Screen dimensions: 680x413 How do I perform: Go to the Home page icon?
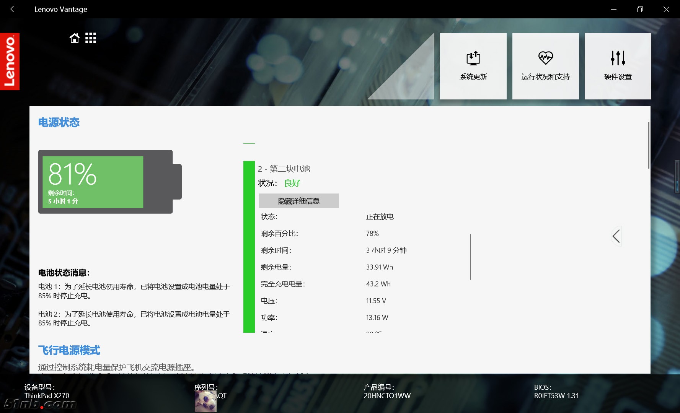tap(75, 38)
